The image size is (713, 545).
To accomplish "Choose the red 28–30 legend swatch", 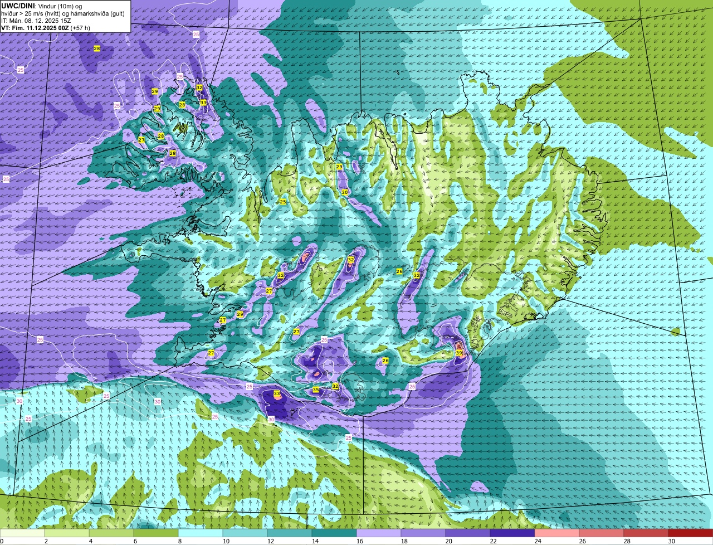I will [646, 533].
